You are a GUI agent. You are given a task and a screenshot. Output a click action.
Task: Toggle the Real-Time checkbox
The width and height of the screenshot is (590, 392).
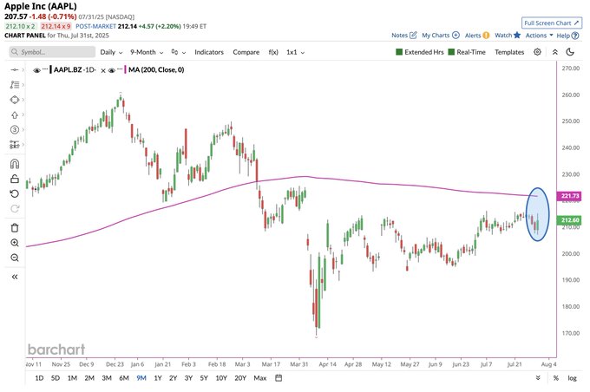pyautogui.click(x=451, y=52)
